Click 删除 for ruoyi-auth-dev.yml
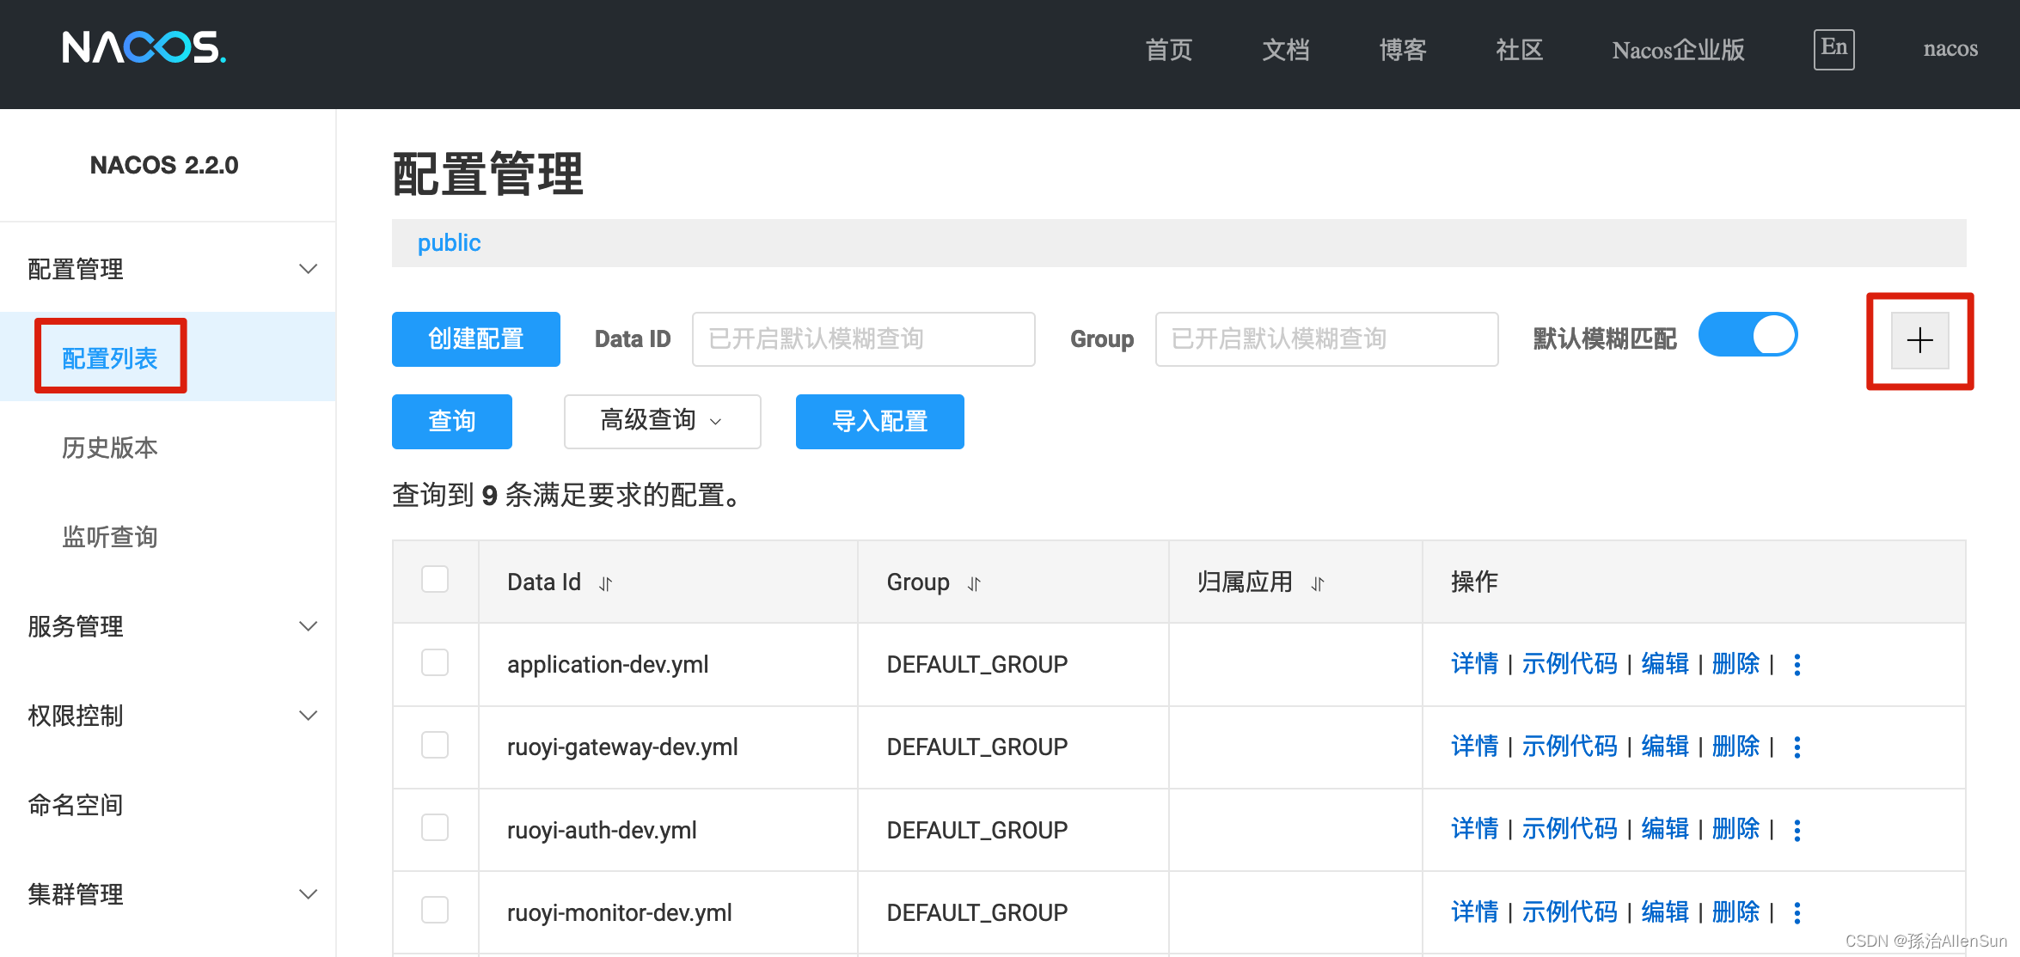Screen dimensions: 2020x957 pos(1735,828)
